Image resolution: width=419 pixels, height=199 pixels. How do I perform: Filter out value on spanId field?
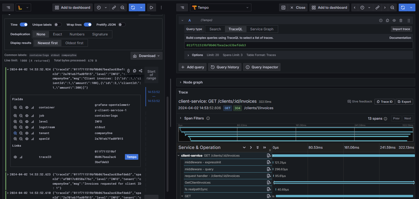point(21,139)
